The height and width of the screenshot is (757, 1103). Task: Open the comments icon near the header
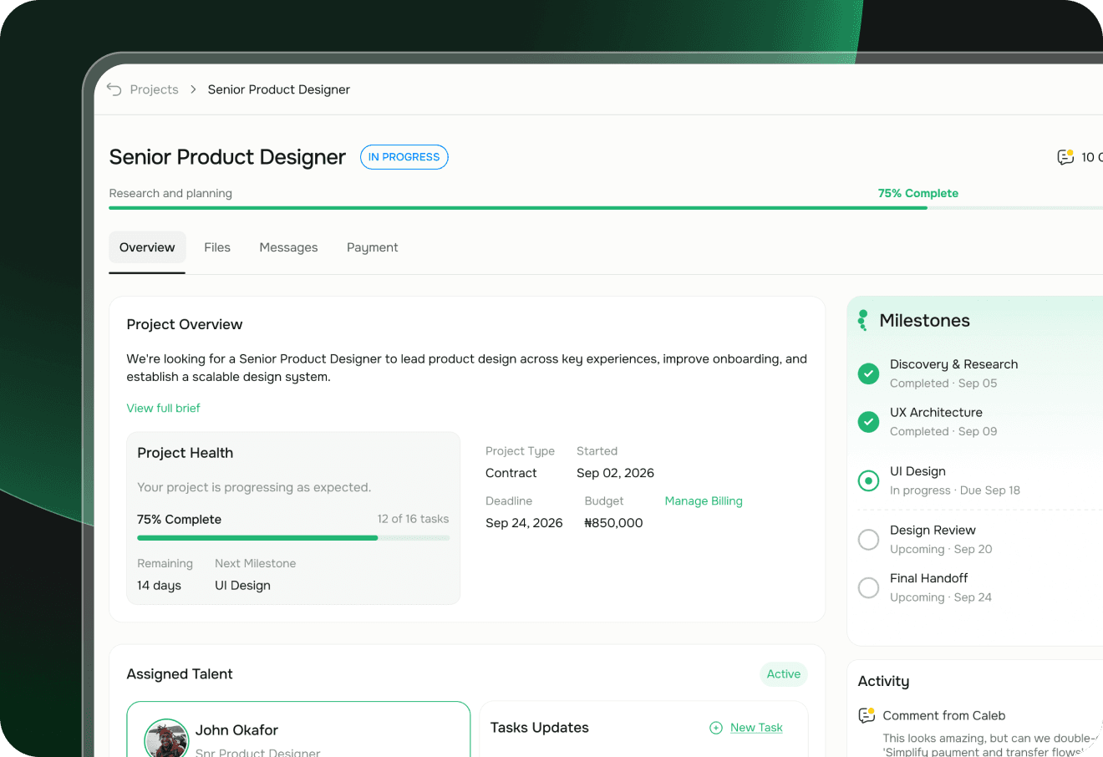pos(1065,157)
